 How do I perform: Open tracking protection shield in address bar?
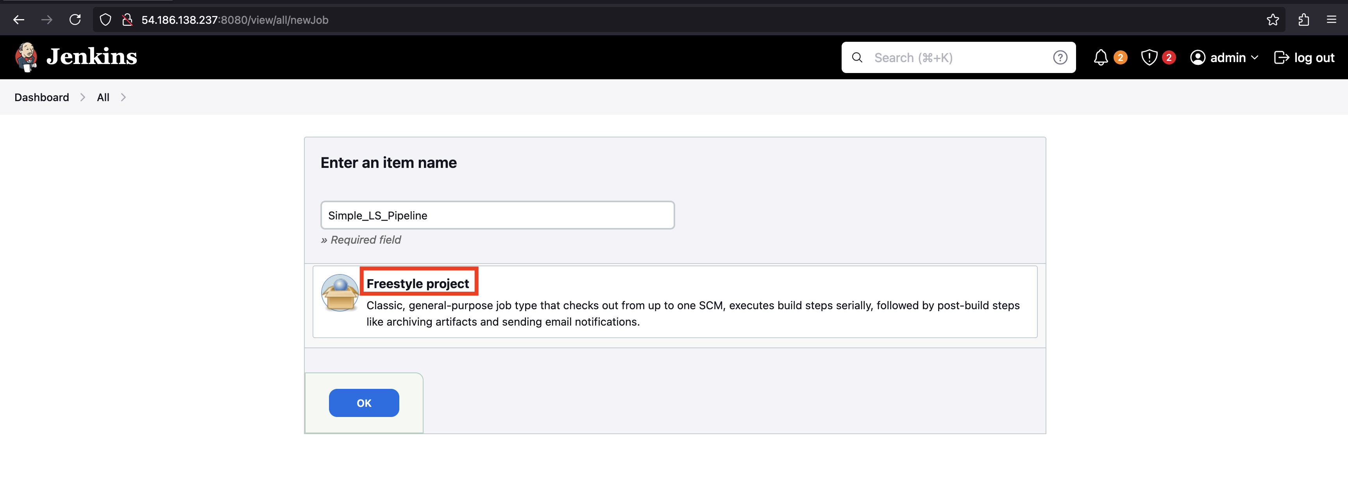(x=105, y=20)
